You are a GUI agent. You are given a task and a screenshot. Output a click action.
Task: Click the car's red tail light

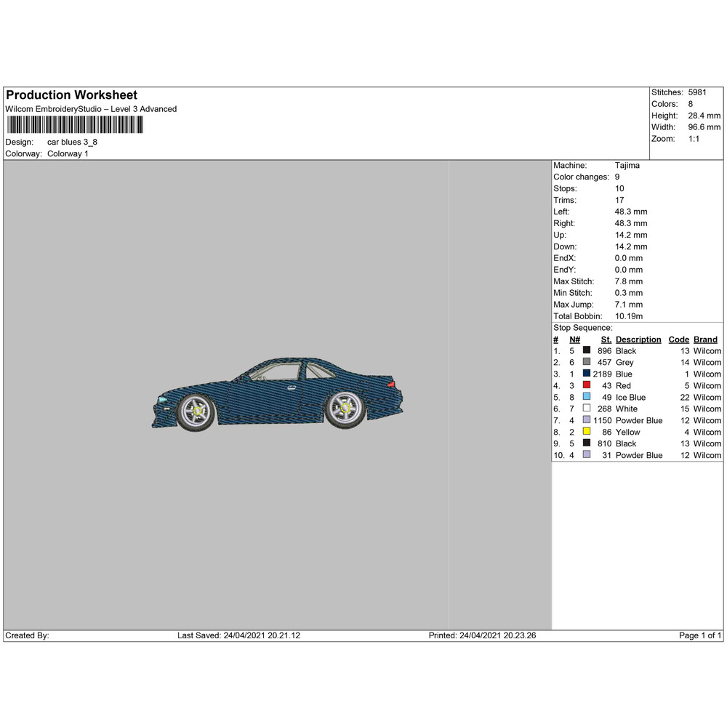point(391,383)
